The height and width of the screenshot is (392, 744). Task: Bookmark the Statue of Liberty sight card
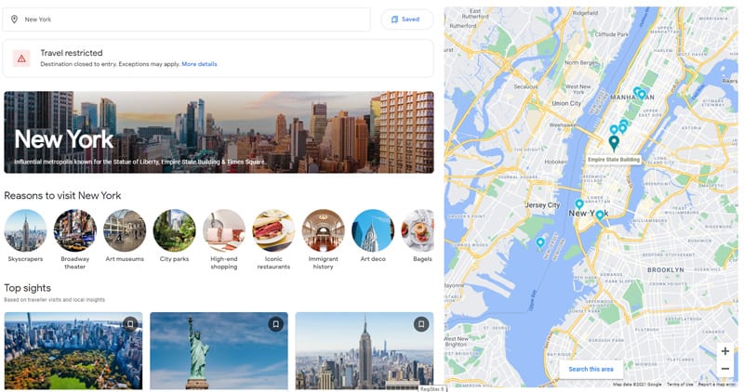pyautogui.click(x=275, y=324)
